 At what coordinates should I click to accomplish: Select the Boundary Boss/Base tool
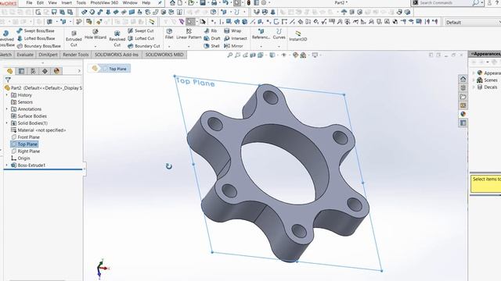[x=38, y=46]
